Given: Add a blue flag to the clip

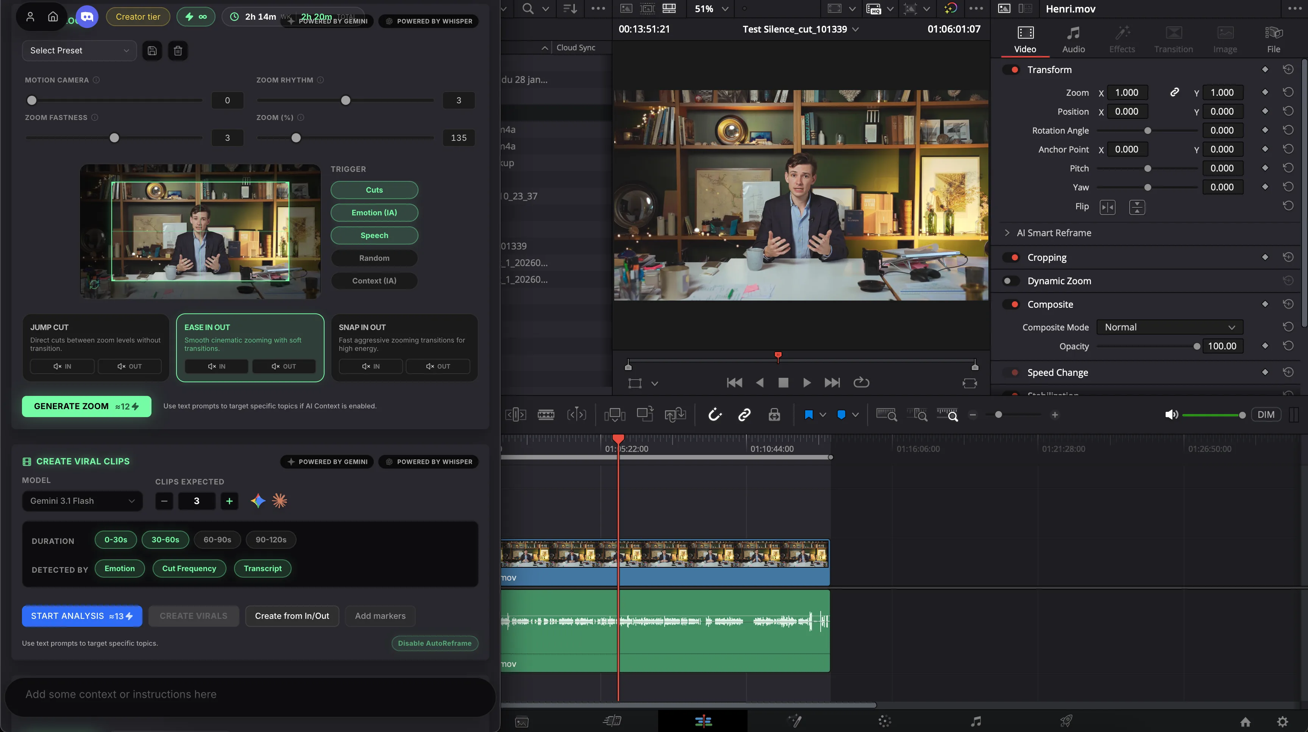Looking at the screenshot, I should 809,415.
